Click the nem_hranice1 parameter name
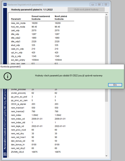 pos(17,108)
